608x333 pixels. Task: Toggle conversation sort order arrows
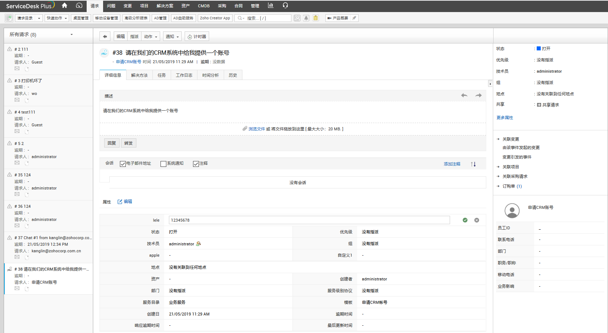pyautogui.click(x=473, y=164)
